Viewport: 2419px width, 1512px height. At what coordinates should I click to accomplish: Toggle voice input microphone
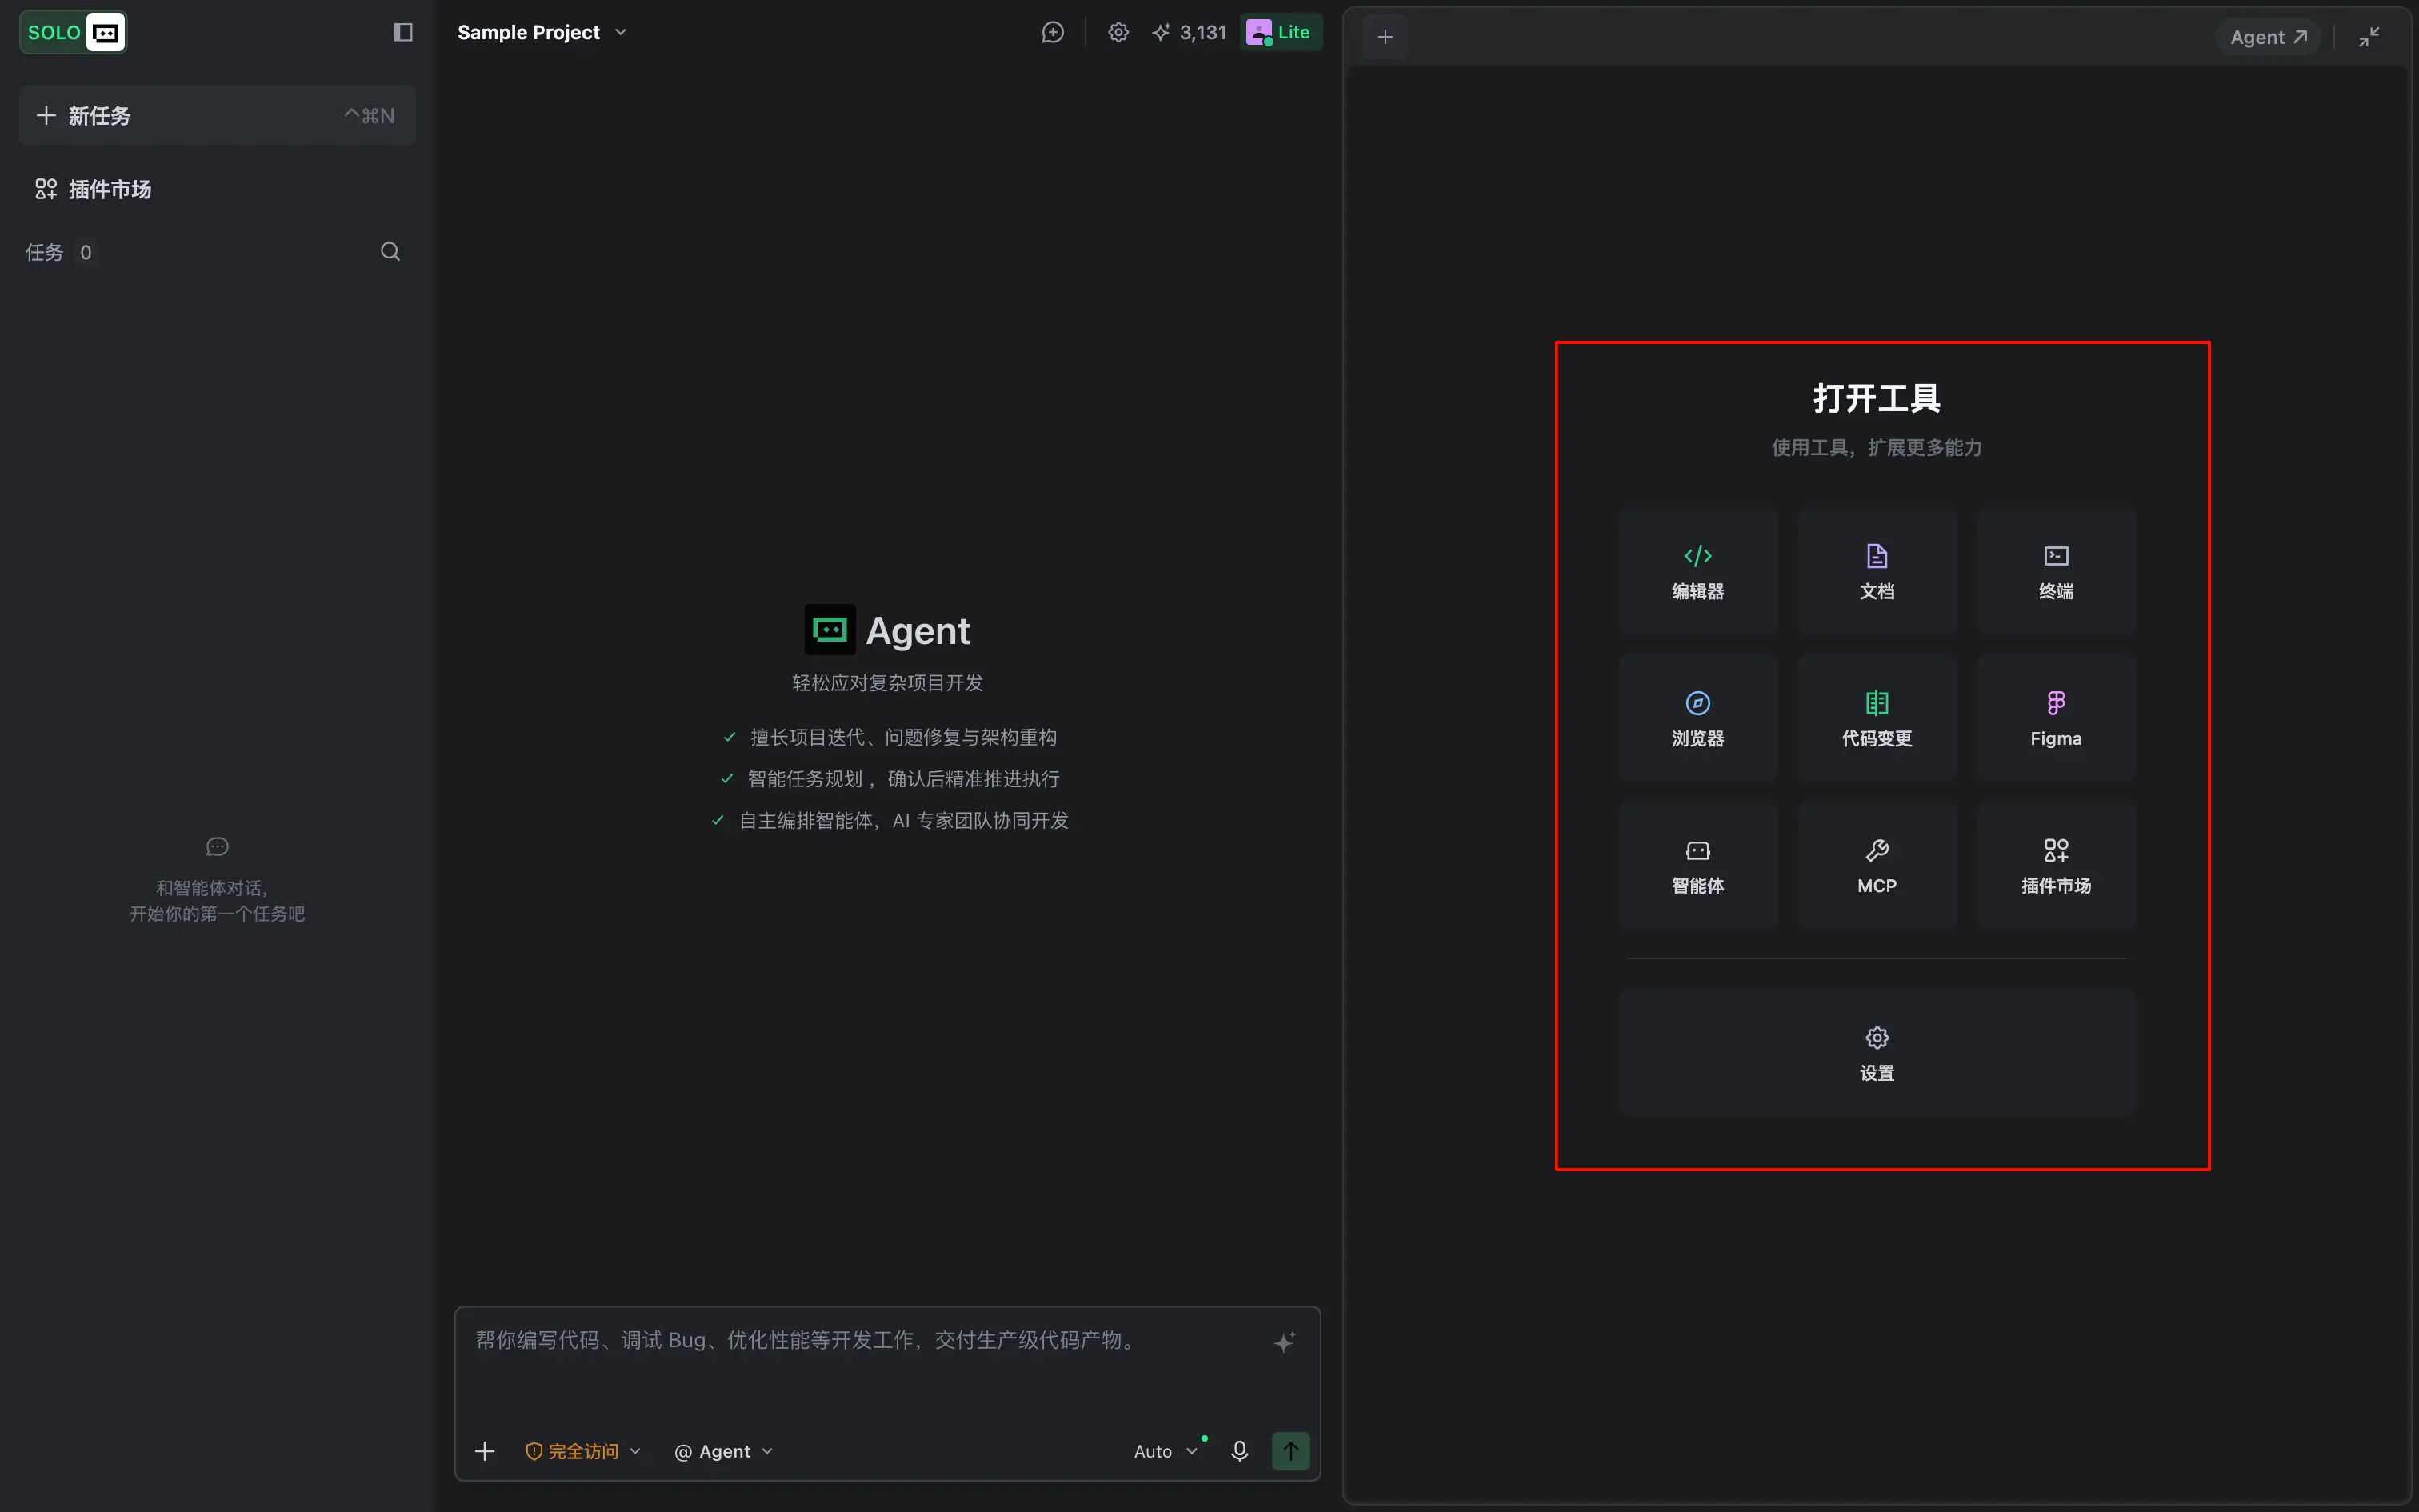[1239, 1451]
